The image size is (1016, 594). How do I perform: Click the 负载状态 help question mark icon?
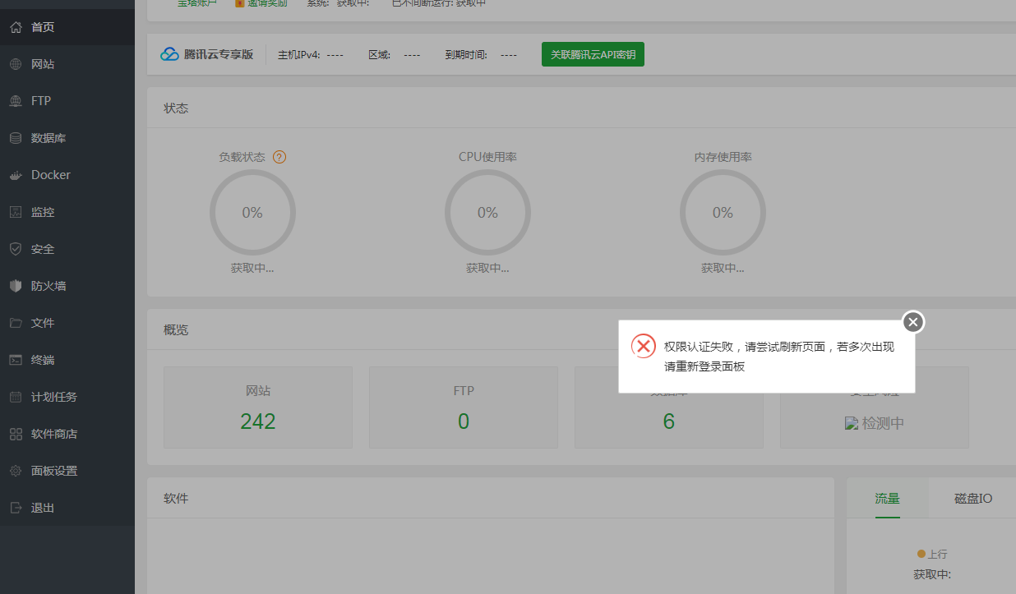(279, 156)
